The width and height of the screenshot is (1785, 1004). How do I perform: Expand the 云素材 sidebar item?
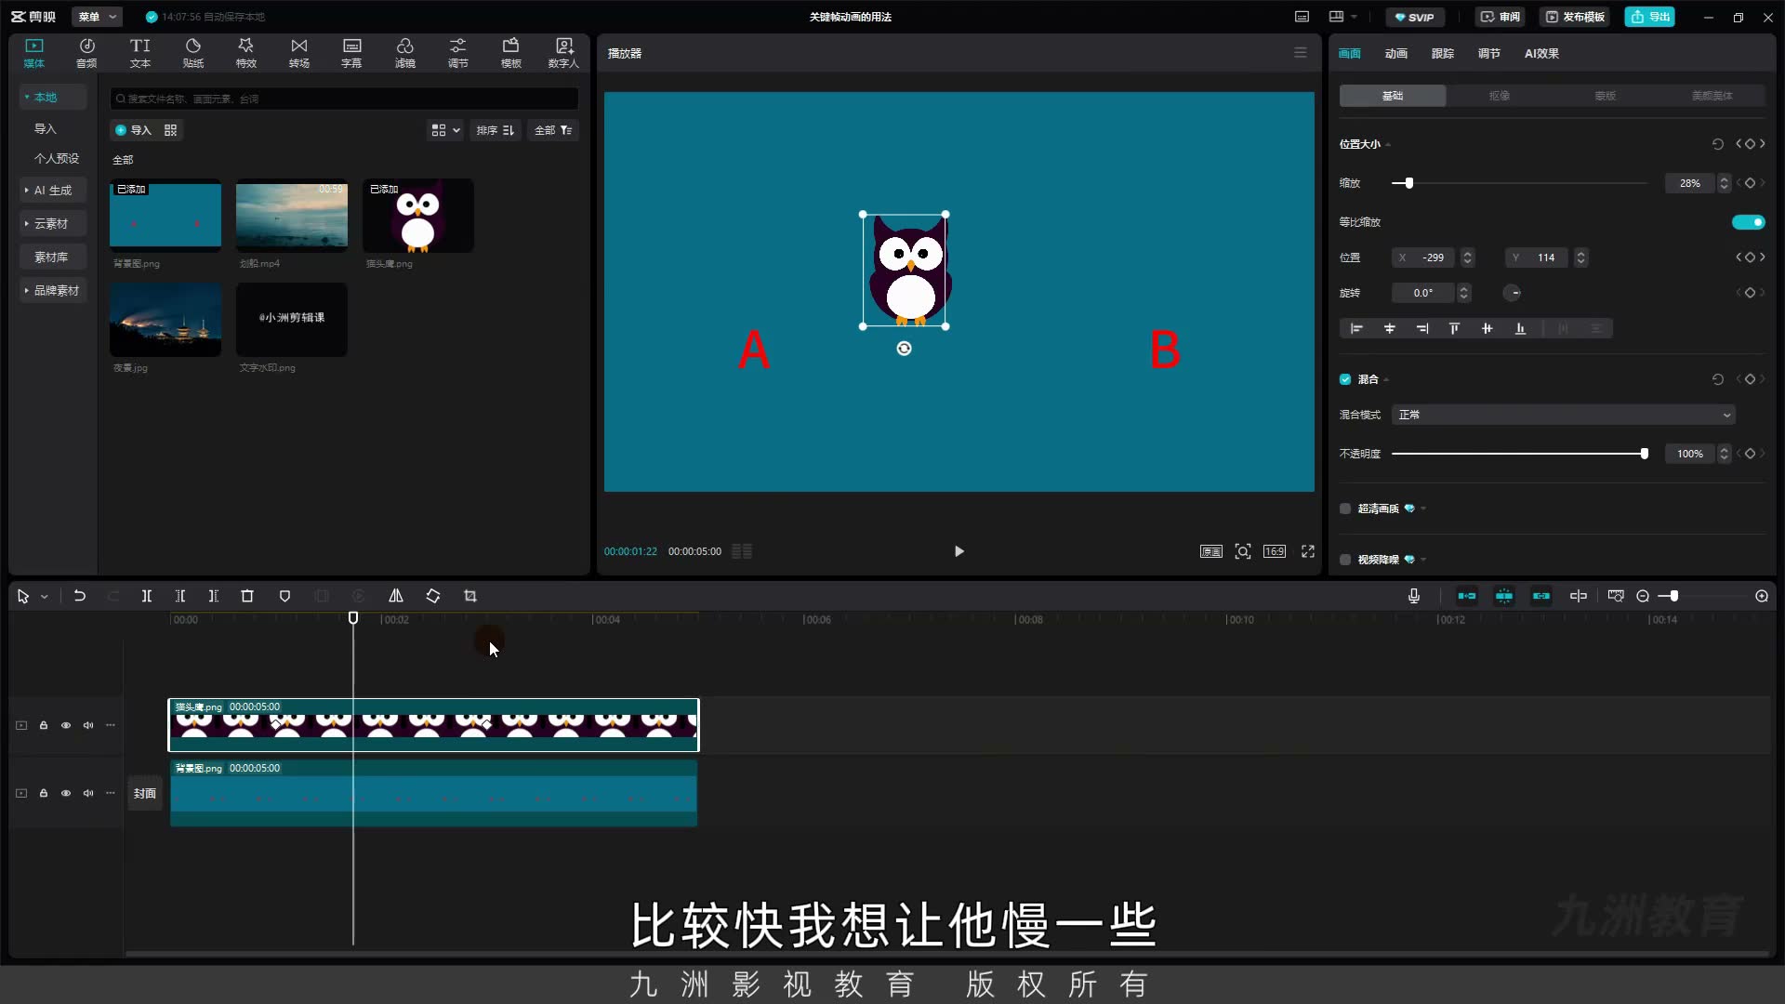(x=53, y=224)
